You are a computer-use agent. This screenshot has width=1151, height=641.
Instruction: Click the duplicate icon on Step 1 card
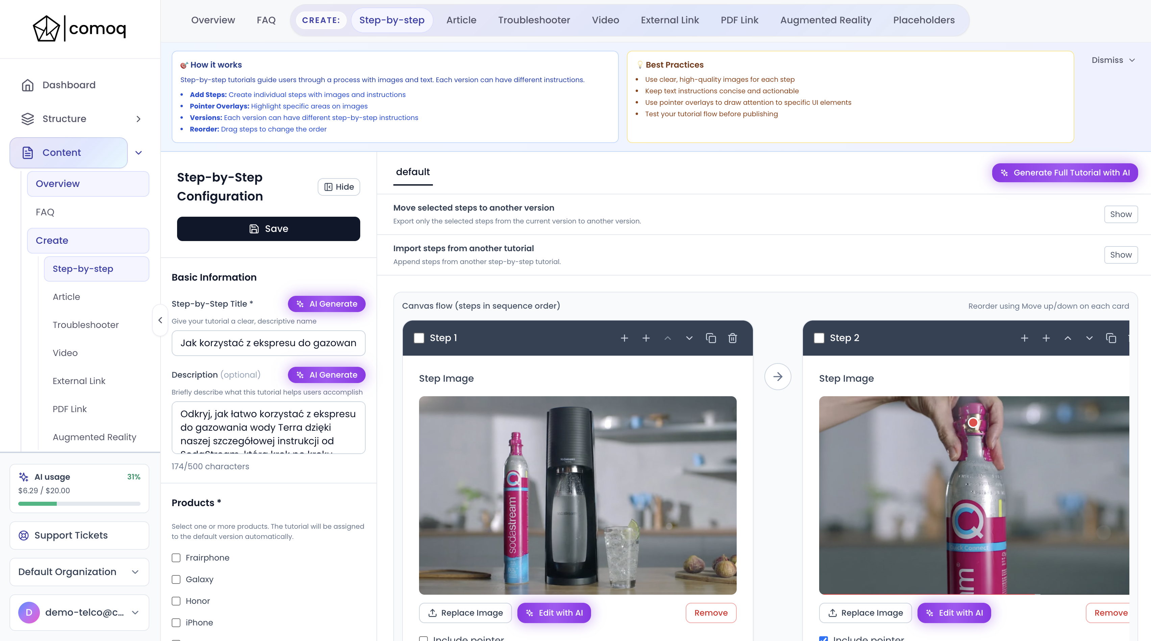pos(710,338)
